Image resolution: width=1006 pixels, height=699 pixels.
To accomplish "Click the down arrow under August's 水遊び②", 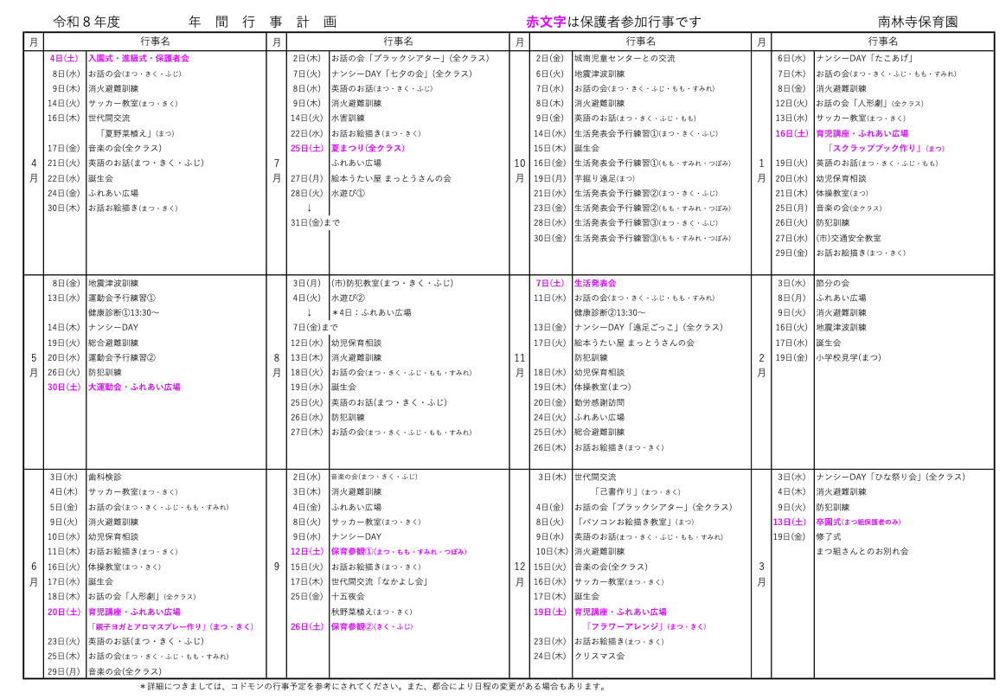I will [309, 312].
